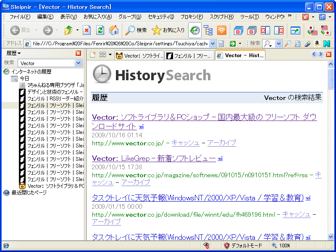Viewport: 336px width, 252px height.
Task: Open the 編集(E) menu
Action: tap(45, 17)
